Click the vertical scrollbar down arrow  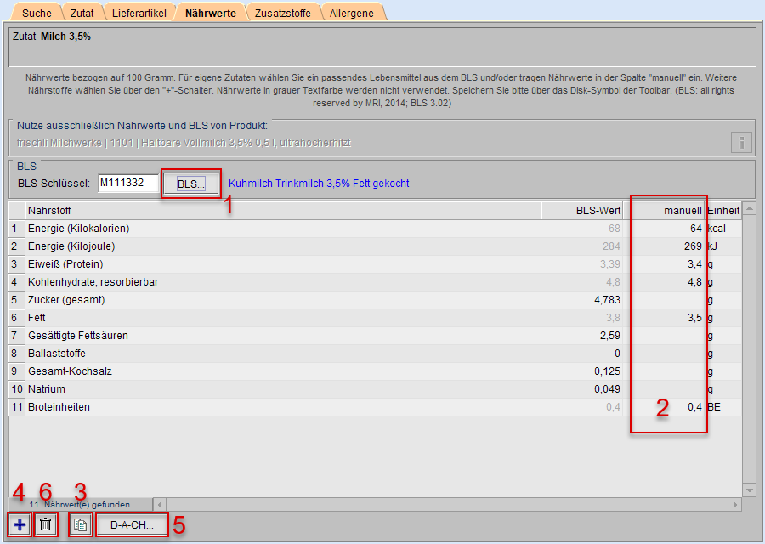(748, 490)
